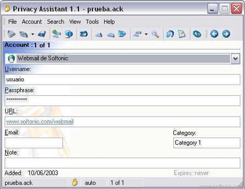Click the globe icon beside Webmail de Softonic

tap(11, 59)
